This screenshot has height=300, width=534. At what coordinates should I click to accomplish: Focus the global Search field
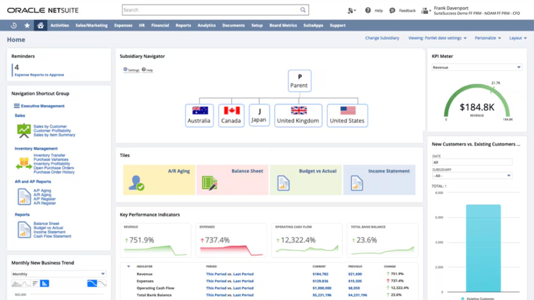click(215, 10)
